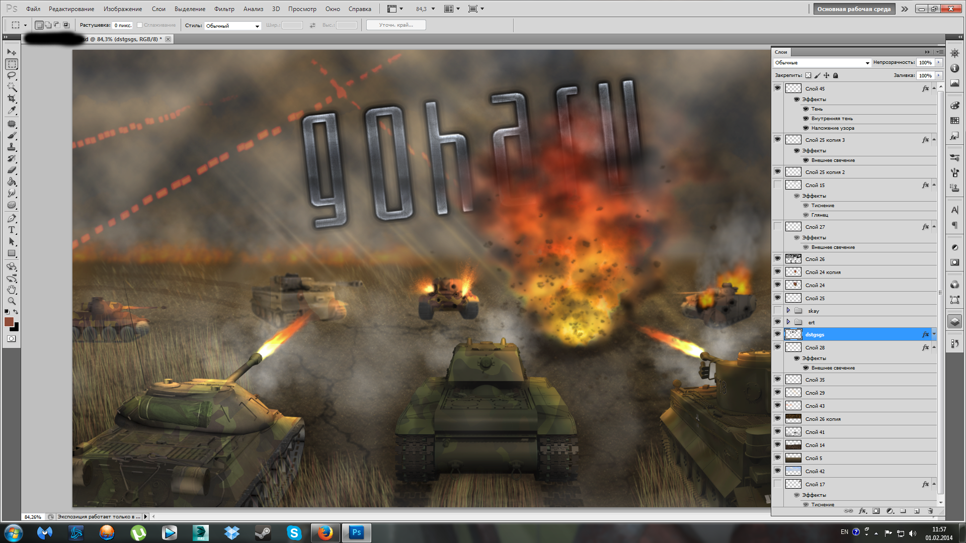Select the Eyedropper tool
Screen dimensions: 966x543
12,111
